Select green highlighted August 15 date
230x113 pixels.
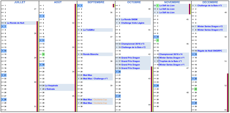point(43,54)
